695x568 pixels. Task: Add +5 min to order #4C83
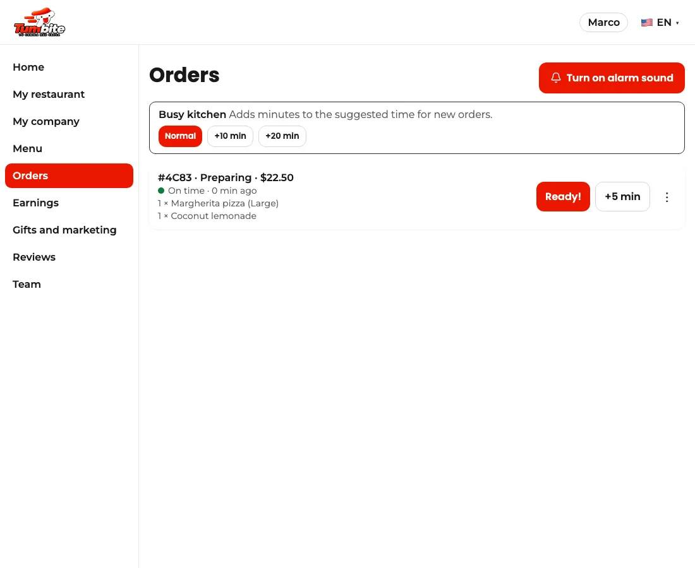pos(622,196)
